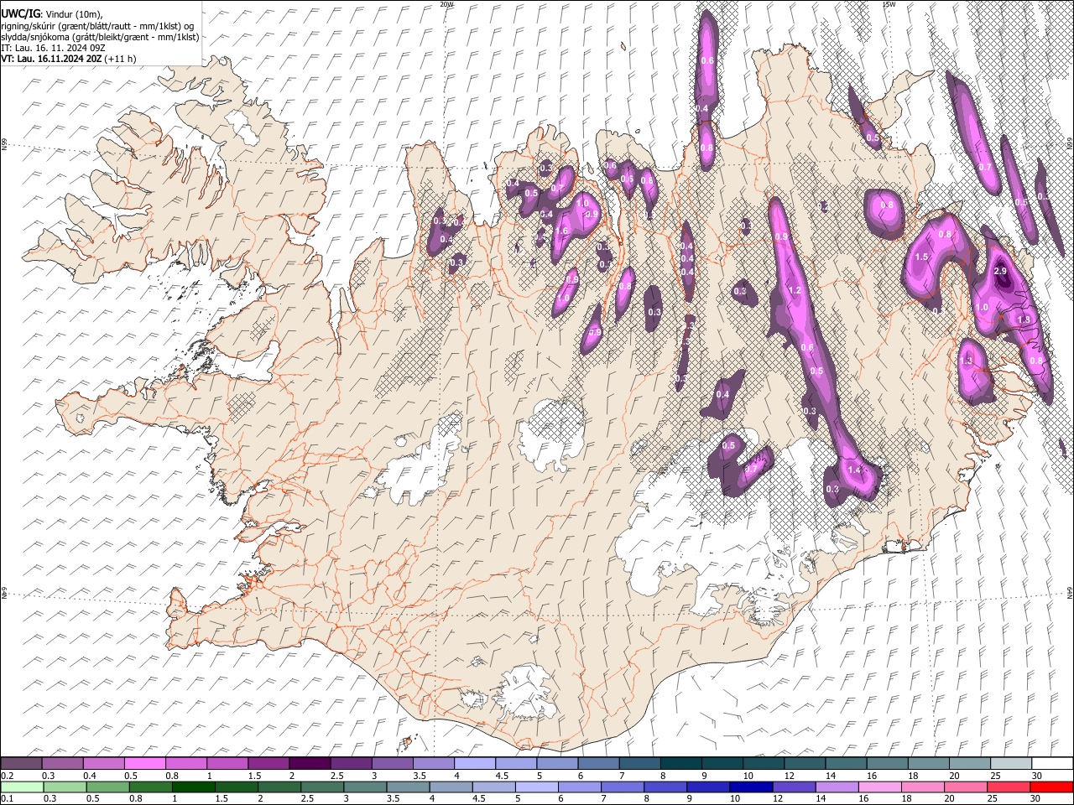1074x805 pixels.
Task: Select the snow legend swatch between 2 and 2.5
Action: click(309, 763)
